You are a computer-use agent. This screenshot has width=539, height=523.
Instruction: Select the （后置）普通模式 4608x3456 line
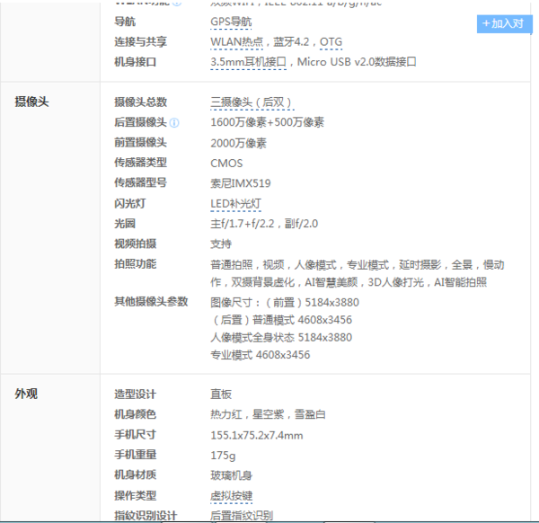281,320
